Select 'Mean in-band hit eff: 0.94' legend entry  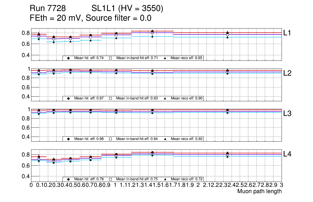137,139
